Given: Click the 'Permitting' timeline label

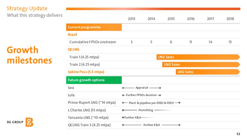Looking at the screenshot, I should (146, 110).
